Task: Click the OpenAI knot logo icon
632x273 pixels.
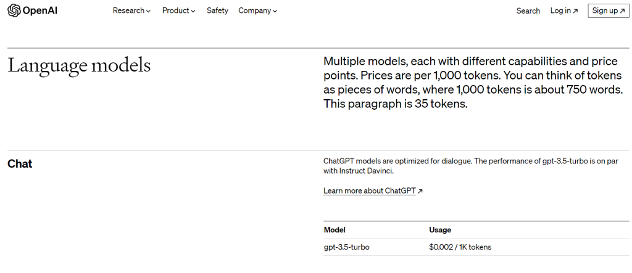Action: click(14, 10)
